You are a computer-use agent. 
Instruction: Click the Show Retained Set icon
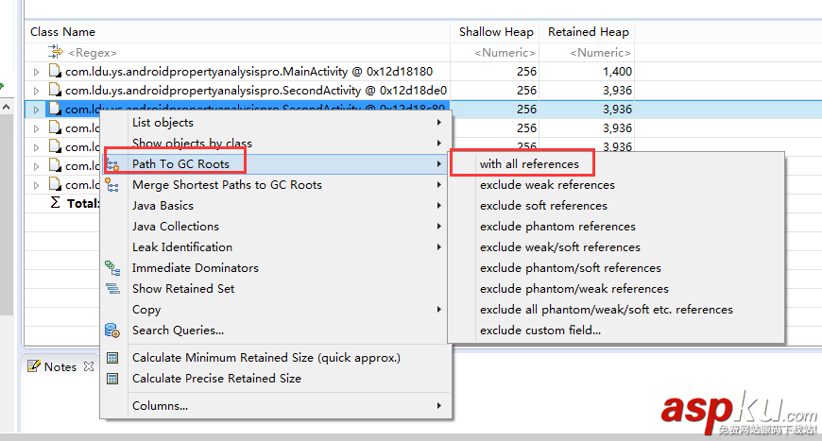click(113, 289)
